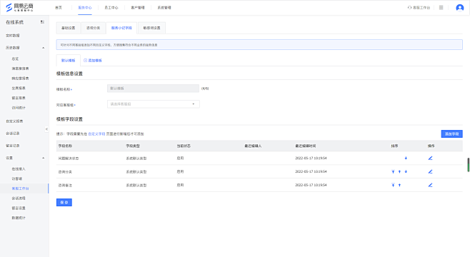The image size is (470, 257).
Task: Follow the 自定义字段 link in the hint
Action: (x=96, y=134)
